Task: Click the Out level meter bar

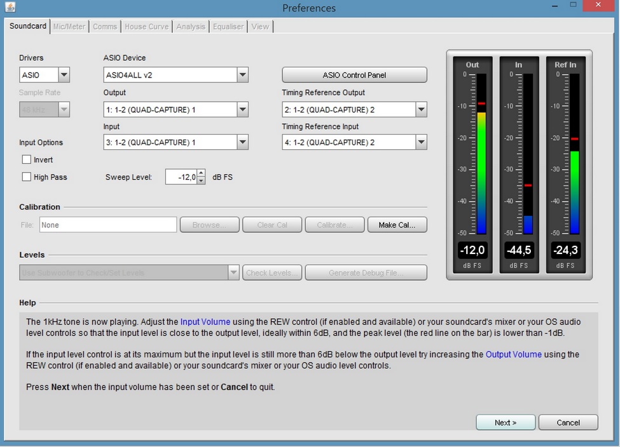Action: (x=481, y=154)
